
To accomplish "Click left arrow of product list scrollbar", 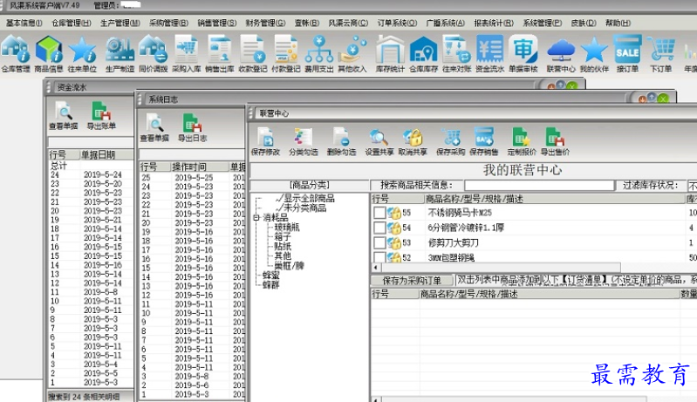I will coord(376,268).
